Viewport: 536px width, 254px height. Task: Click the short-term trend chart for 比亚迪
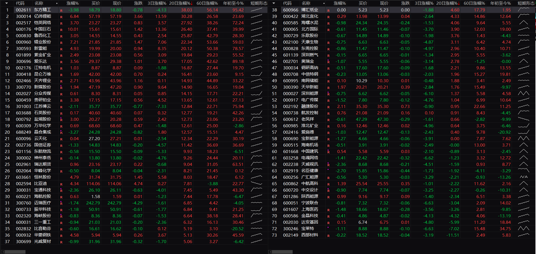point(256,184)
